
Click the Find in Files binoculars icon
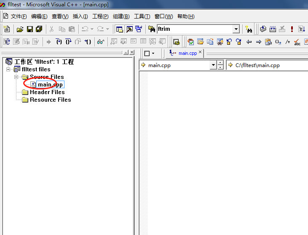pos(151,29)
